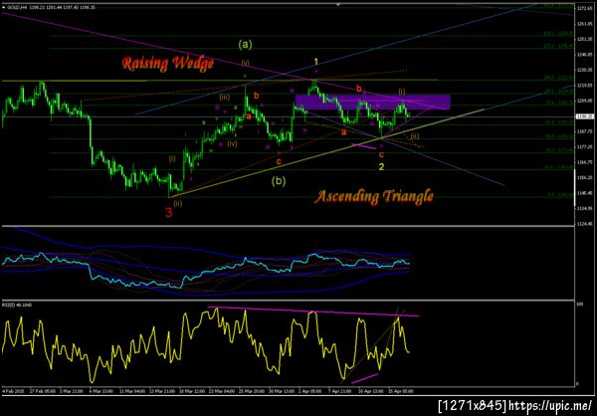Click the green '(b)' wave label
The height and width of the screenshot is (416, 597).
(x=279, y=181)
